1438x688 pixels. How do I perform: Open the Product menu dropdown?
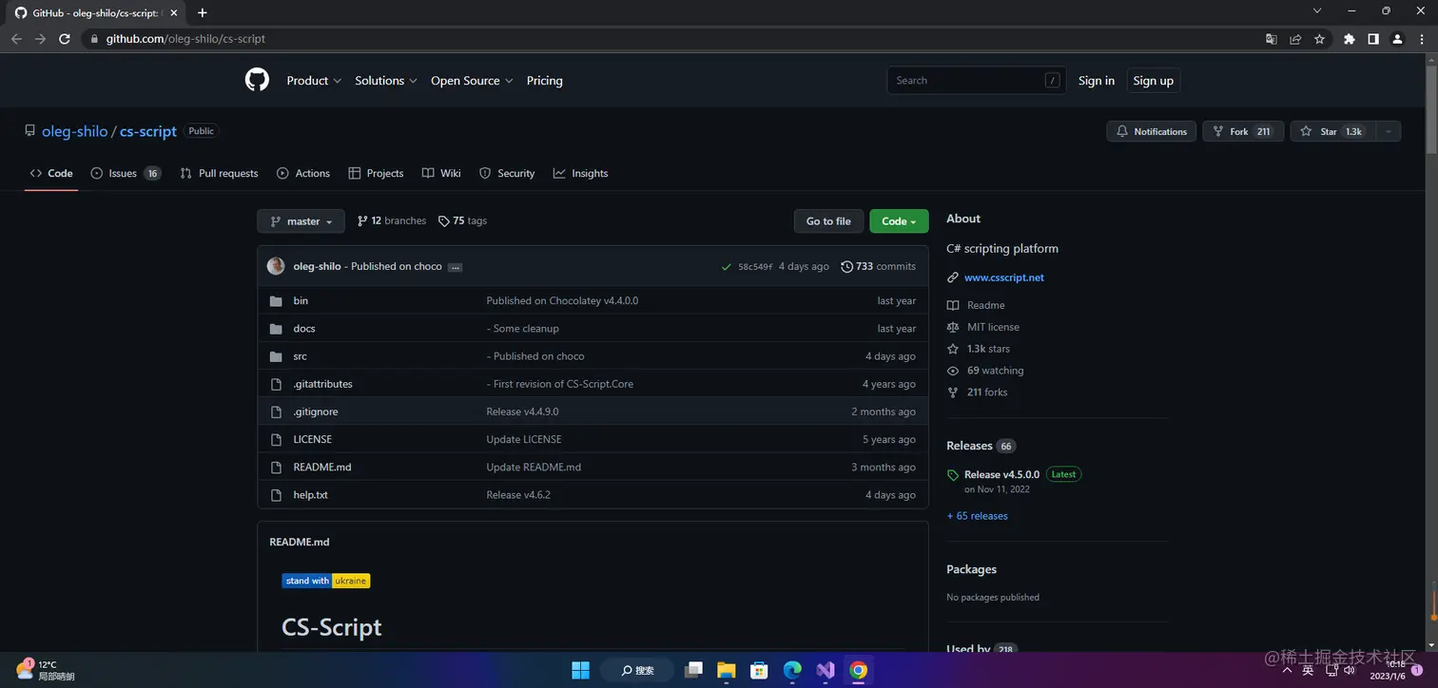pos(314,81)
